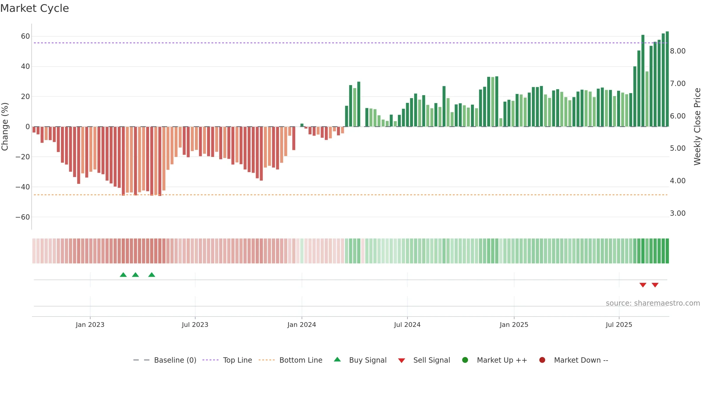
Task: Click the 60 tick on left axis
Action: [25, 36]
